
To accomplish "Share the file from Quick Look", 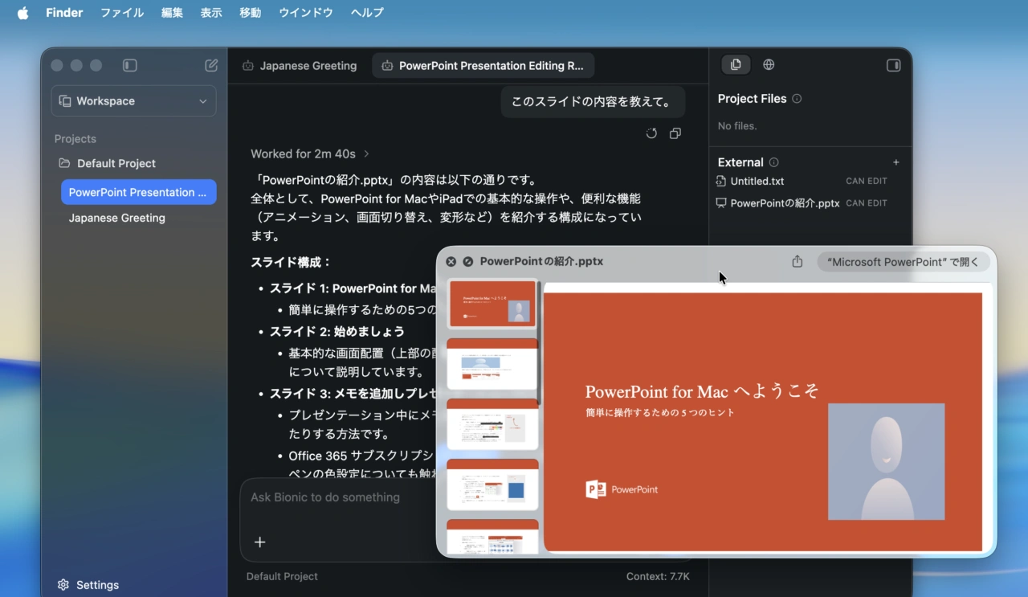I will click(x=798, y=262).
